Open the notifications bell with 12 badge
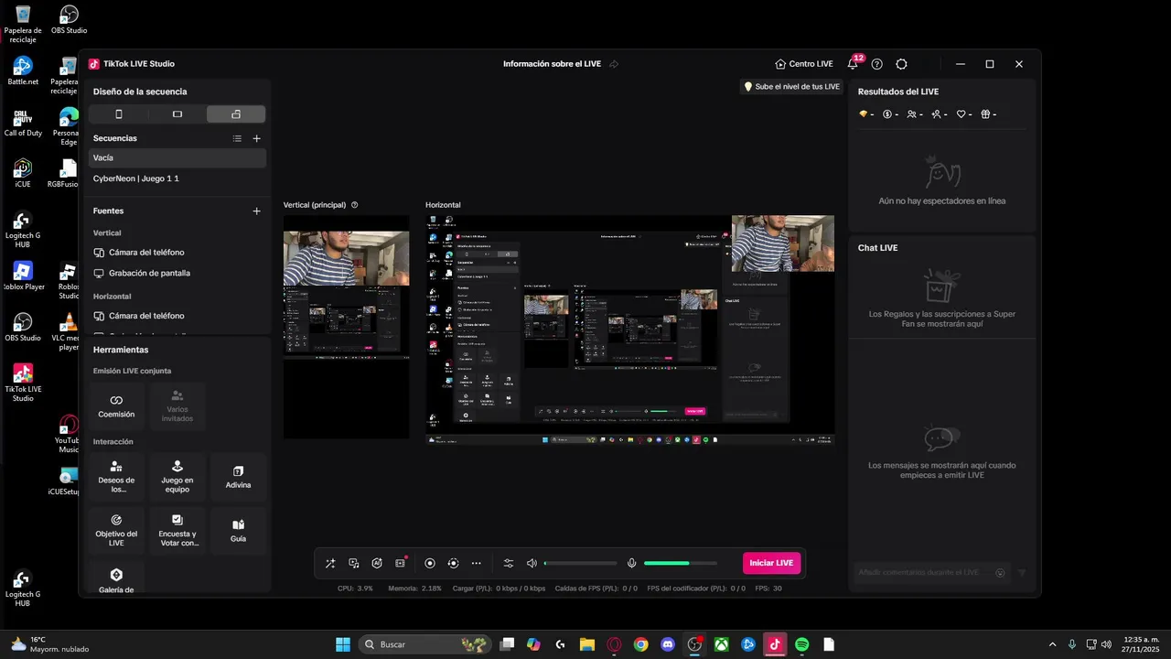The width and height of the screenshot is (1171, 659). (x=853, y=64)
